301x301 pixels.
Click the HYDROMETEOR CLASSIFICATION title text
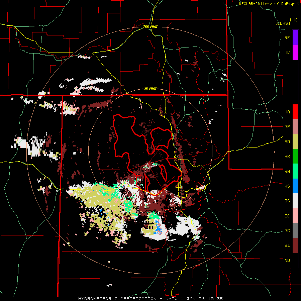(117, 299)
